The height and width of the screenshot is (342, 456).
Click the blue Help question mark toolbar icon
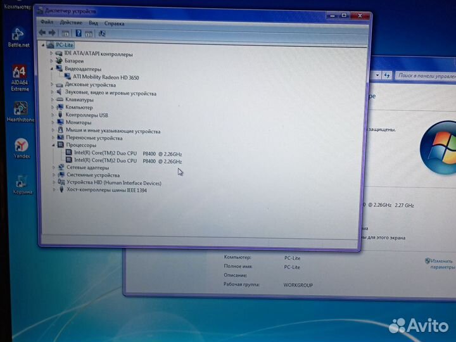(x=79, y=33)
